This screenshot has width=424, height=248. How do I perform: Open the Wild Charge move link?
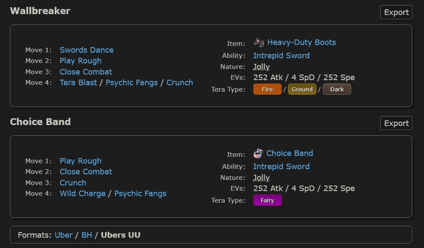(82, 194)
